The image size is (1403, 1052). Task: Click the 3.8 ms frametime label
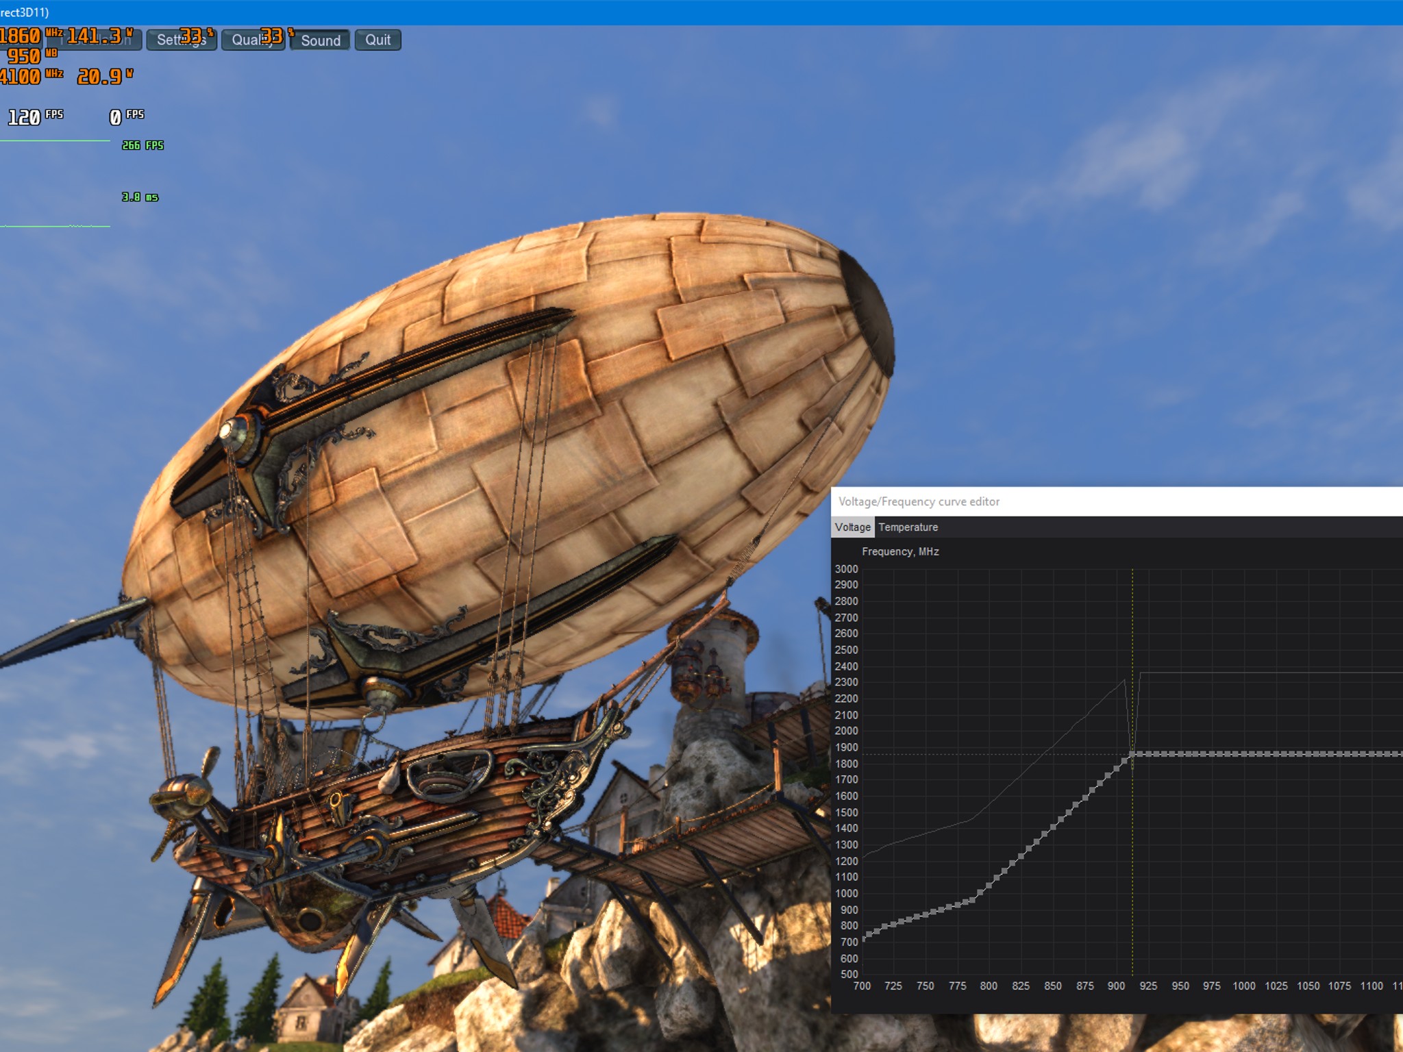140,197
